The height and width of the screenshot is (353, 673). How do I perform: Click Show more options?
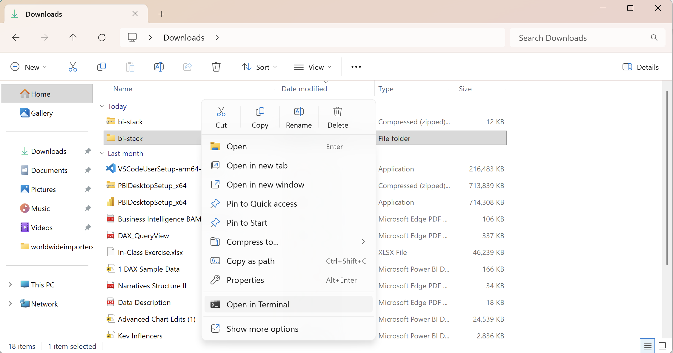pyautogui.click(x=288, y=329)
